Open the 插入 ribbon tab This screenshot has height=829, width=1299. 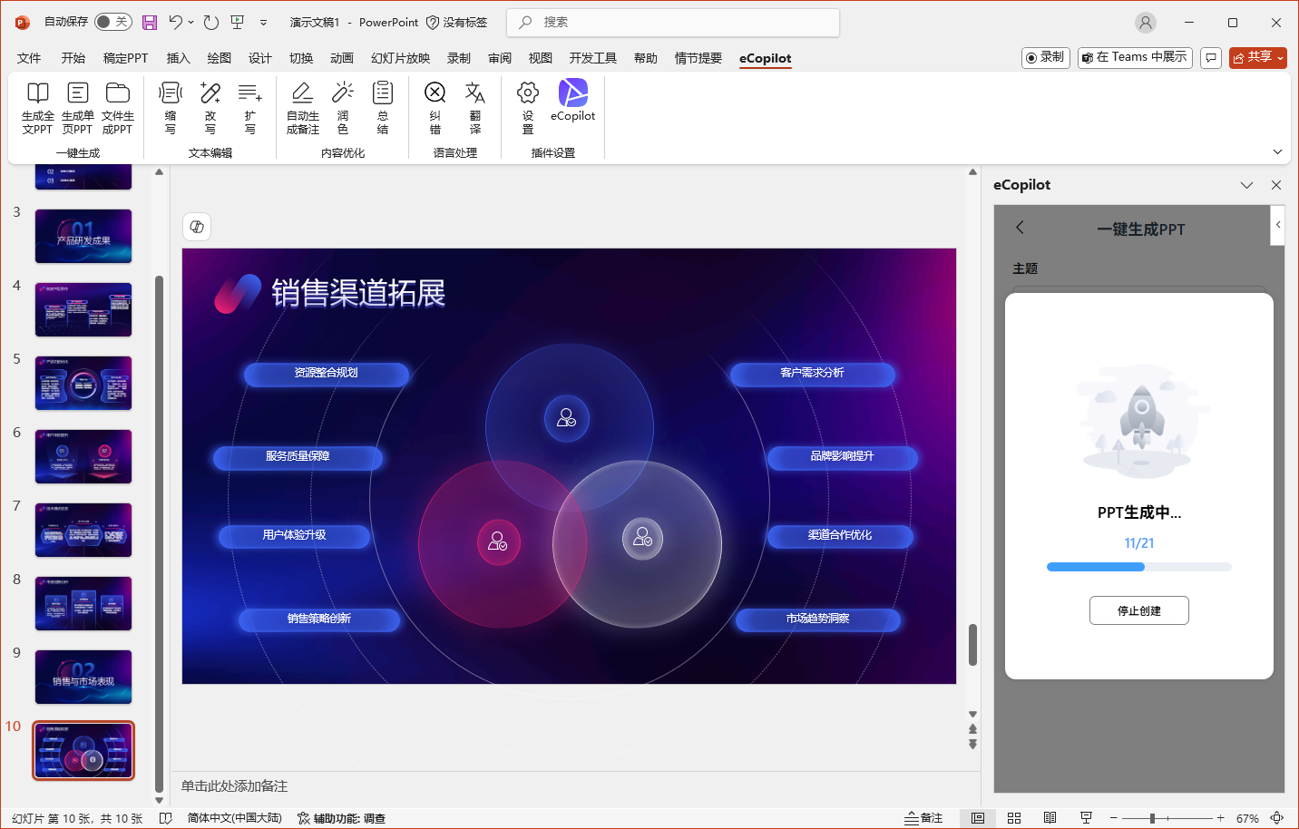click(x=178, y=58)
